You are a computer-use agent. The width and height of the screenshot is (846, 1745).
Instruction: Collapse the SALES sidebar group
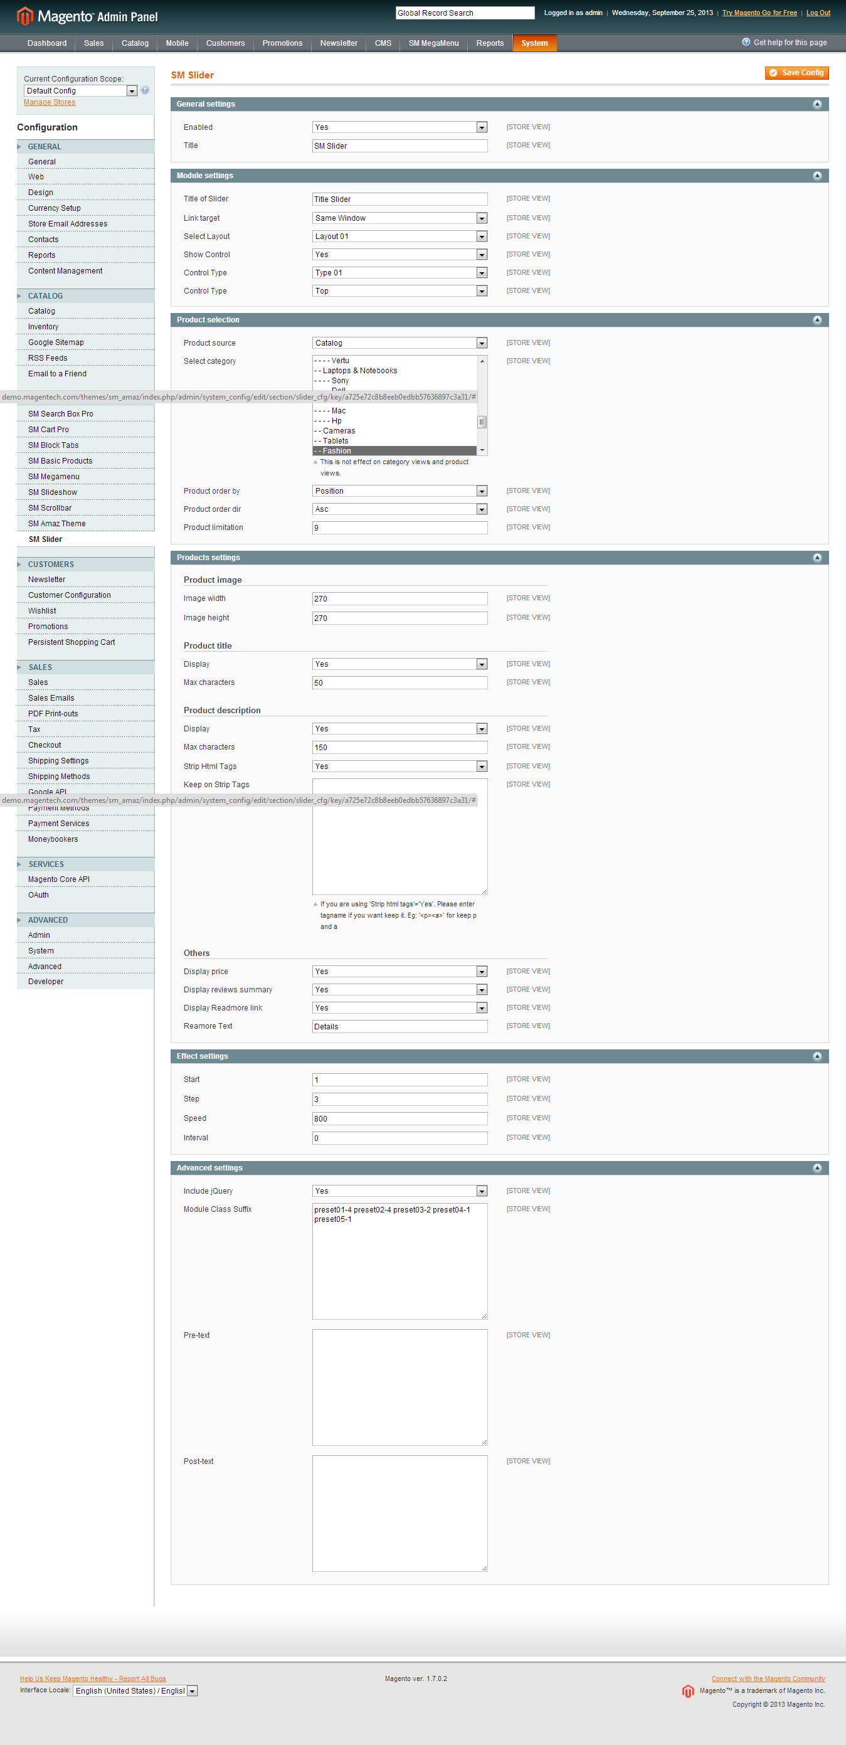pyautogui.click(x=85, y=667)
